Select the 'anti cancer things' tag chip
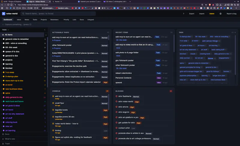Viewport: 240px width, 146px height. (x=211, y=41)
